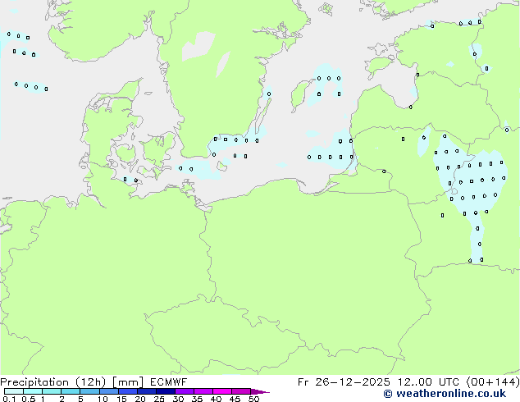Click the 0.5–1 mm light cyan legend swatch

(33, 391)
